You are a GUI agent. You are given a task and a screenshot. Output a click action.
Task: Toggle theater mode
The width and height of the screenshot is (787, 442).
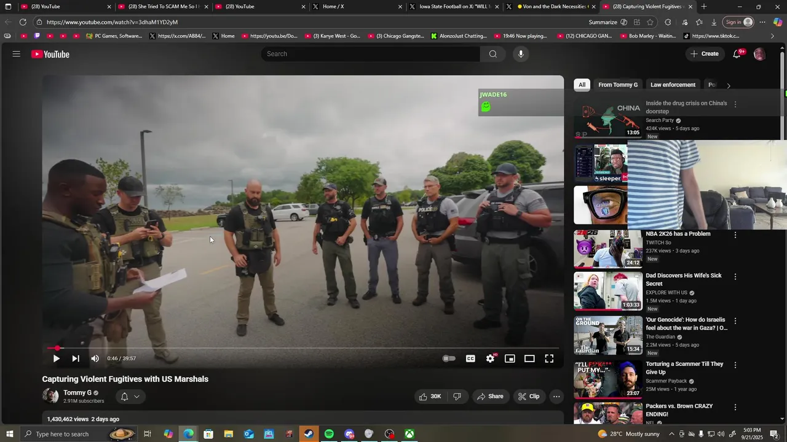529,359
